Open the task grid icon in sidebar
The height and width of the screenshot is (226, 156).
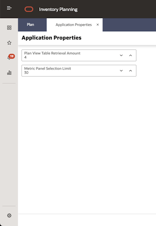tap(9, 27)
